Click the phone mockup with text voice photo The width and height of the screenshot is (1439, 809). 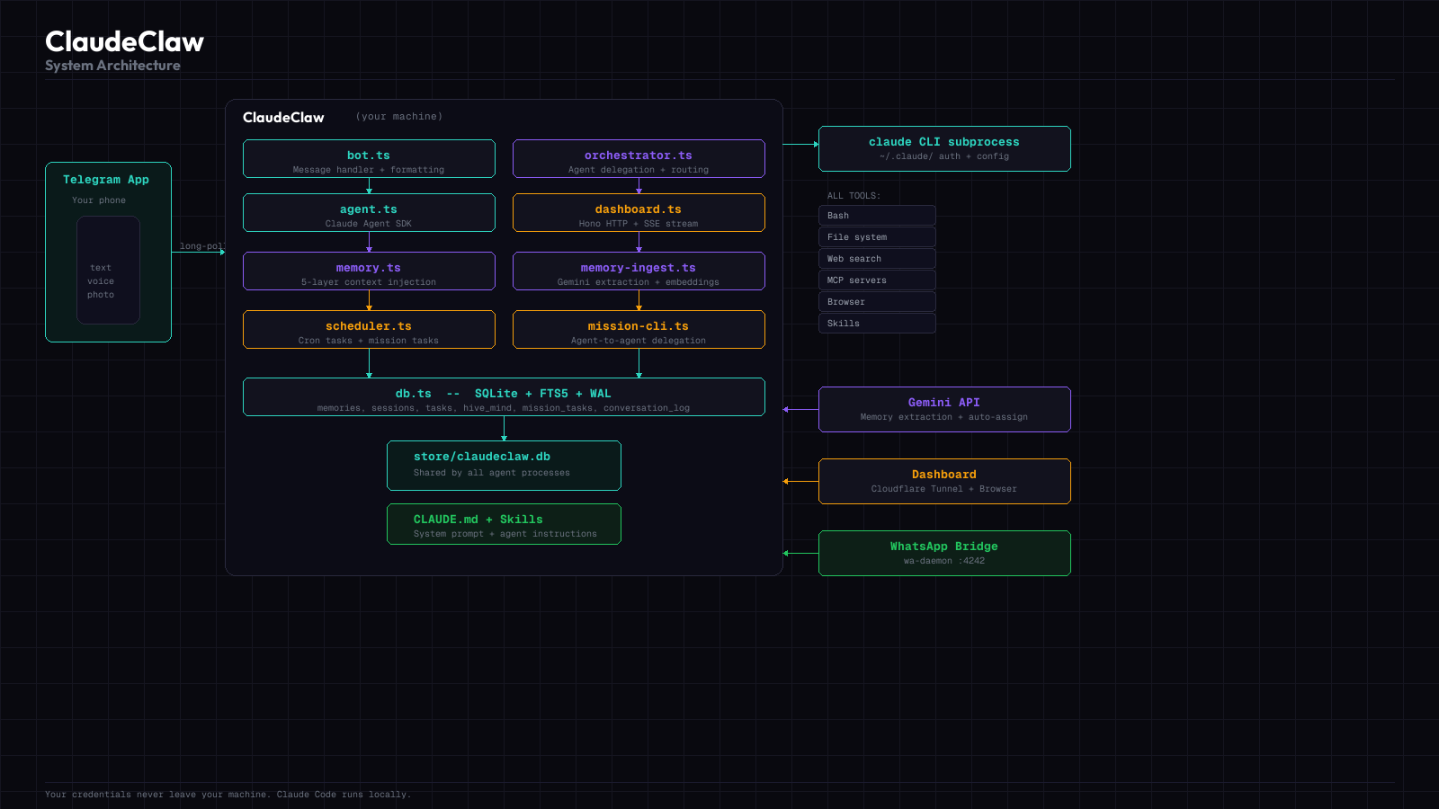tap(108, 270)
